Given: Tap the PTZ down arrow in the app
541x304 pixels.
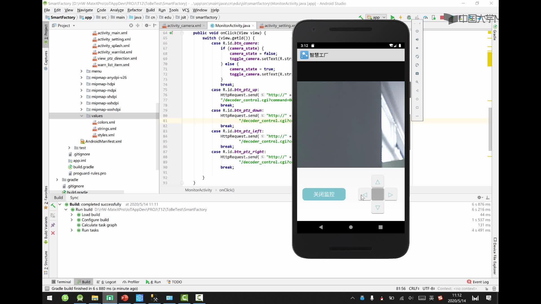Looking at the screenshot, I should click(x=378, y=208).
